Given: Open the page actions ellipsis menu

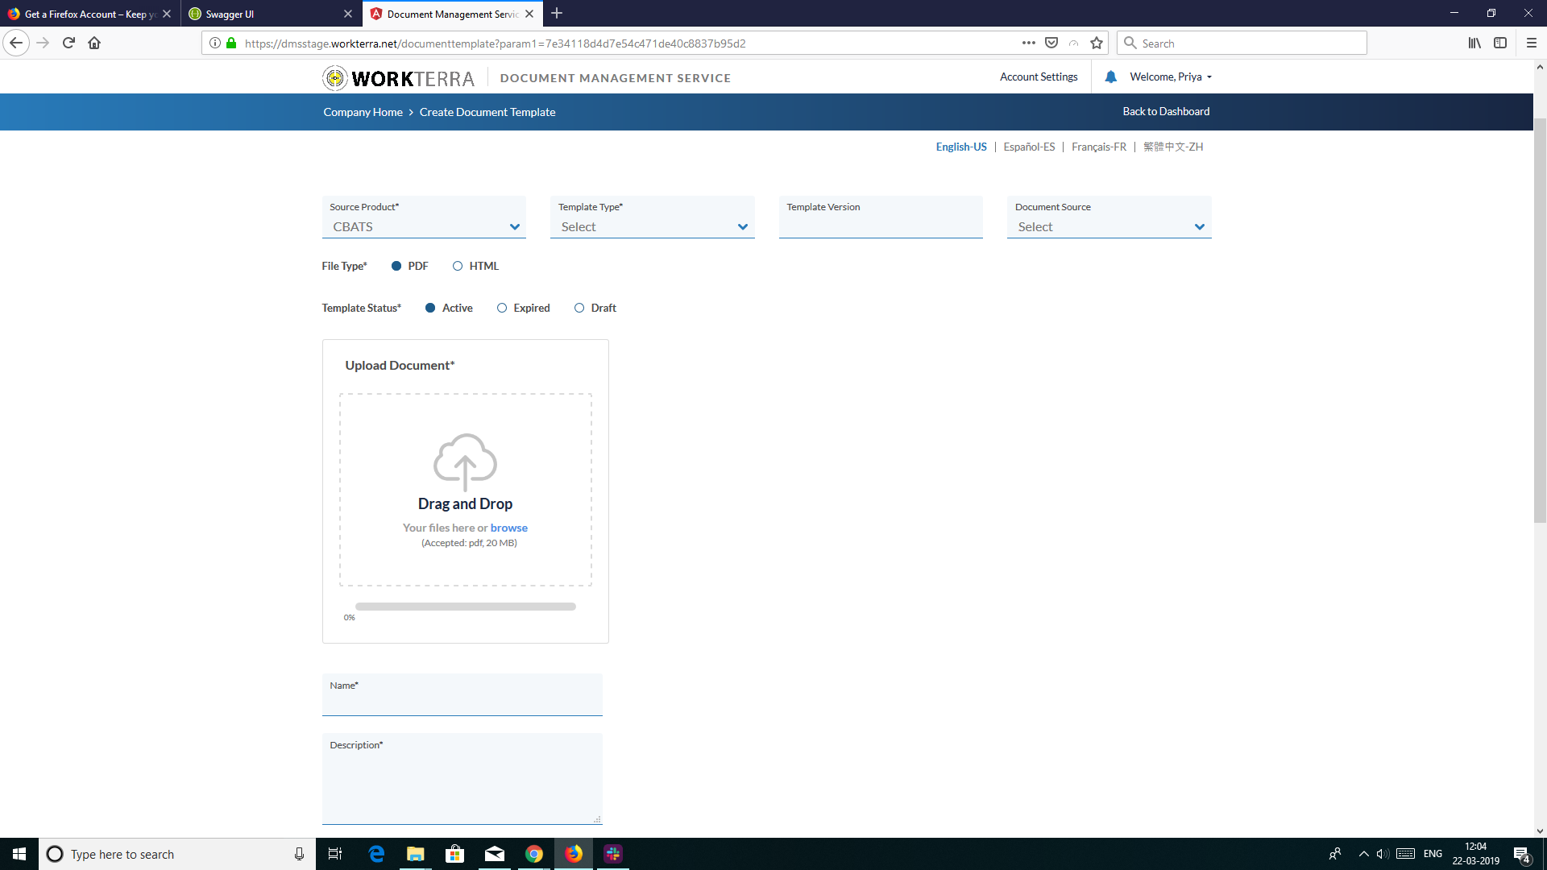Looking at the screenshot, I should pyautogui.click(x=1028, y=43).
